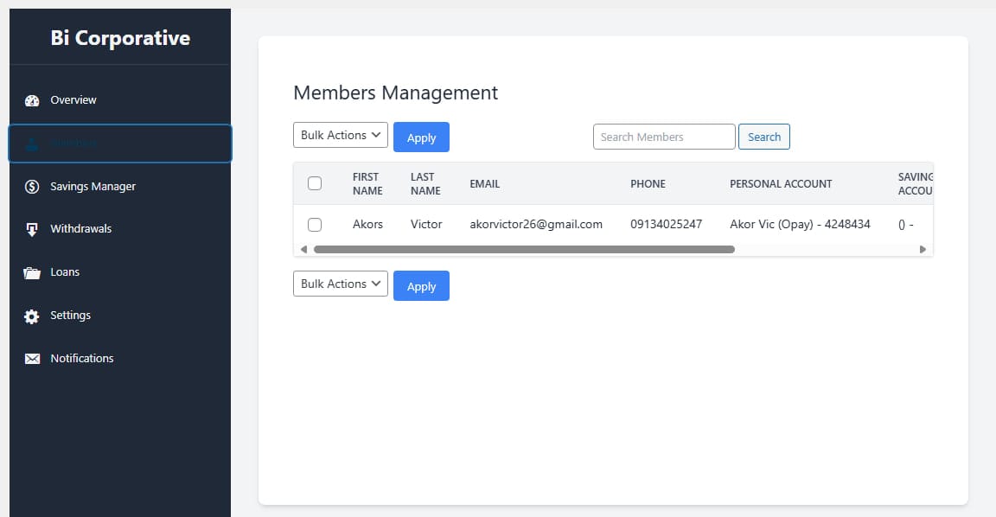Click the Settings gear icon
Screen dimensions: 996x517
pos(32,316)
